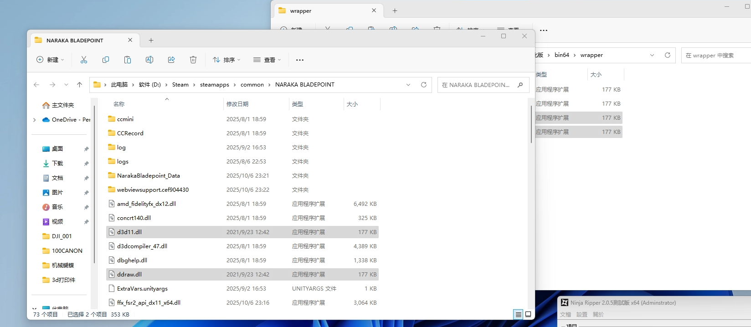This screenshot has height=327, width=751.
Task: Open wrapper window address history dropdown
Action: (x=652, y=55)
